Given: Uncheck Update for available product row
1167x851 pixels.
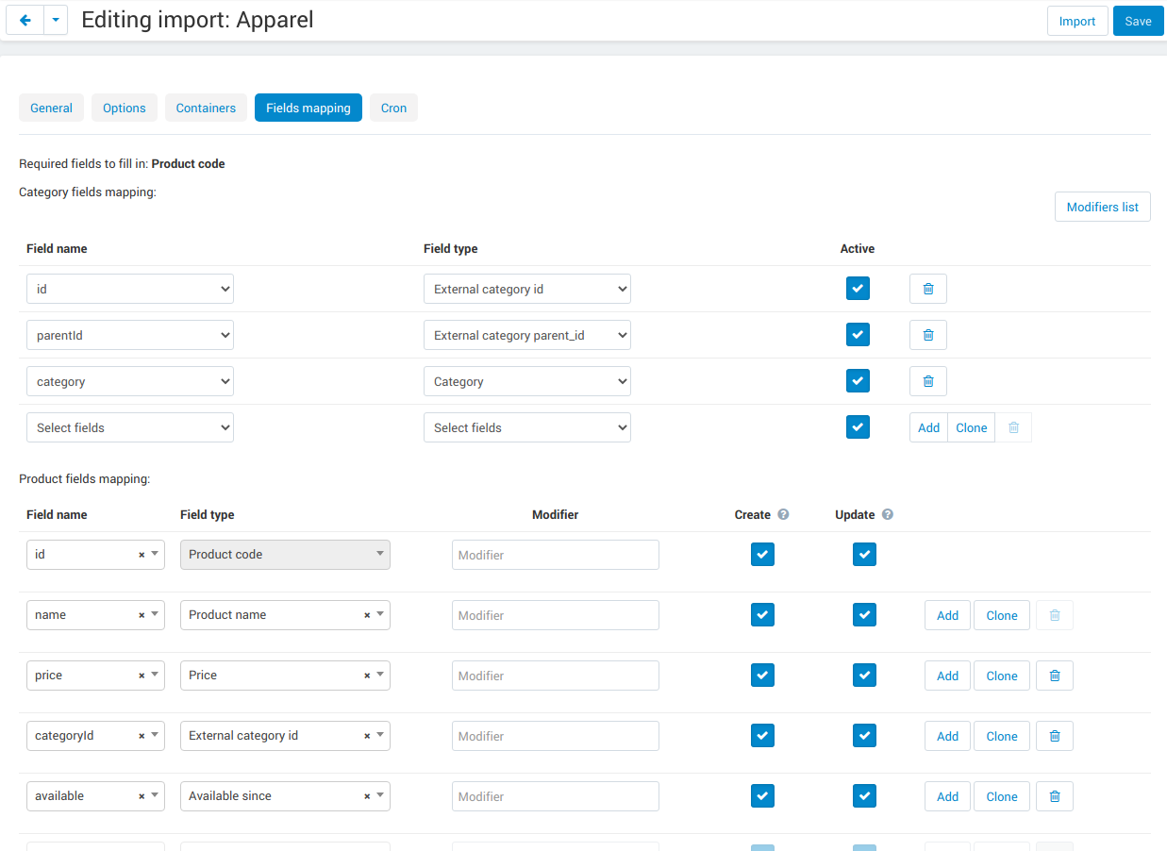Looking at the screenshot, I should tap(864, 796).
